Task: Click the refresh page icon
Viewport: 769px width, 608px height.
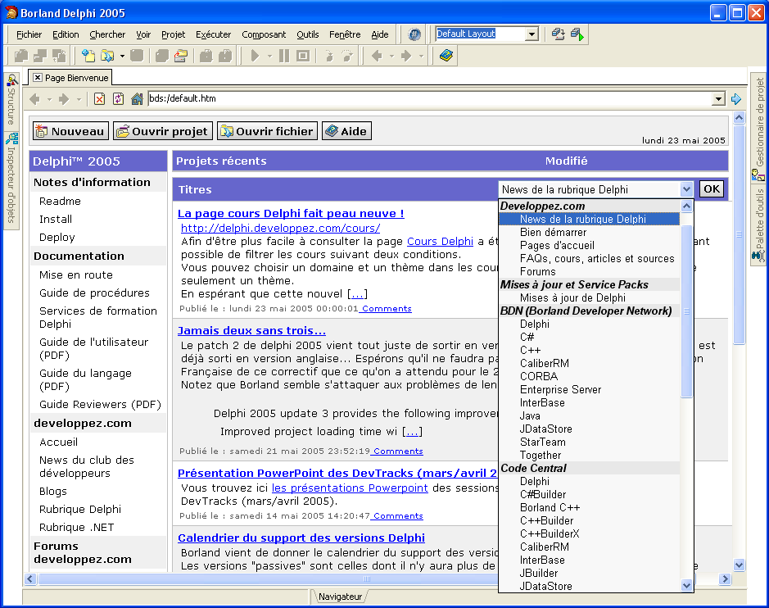Action: [119, 99]
